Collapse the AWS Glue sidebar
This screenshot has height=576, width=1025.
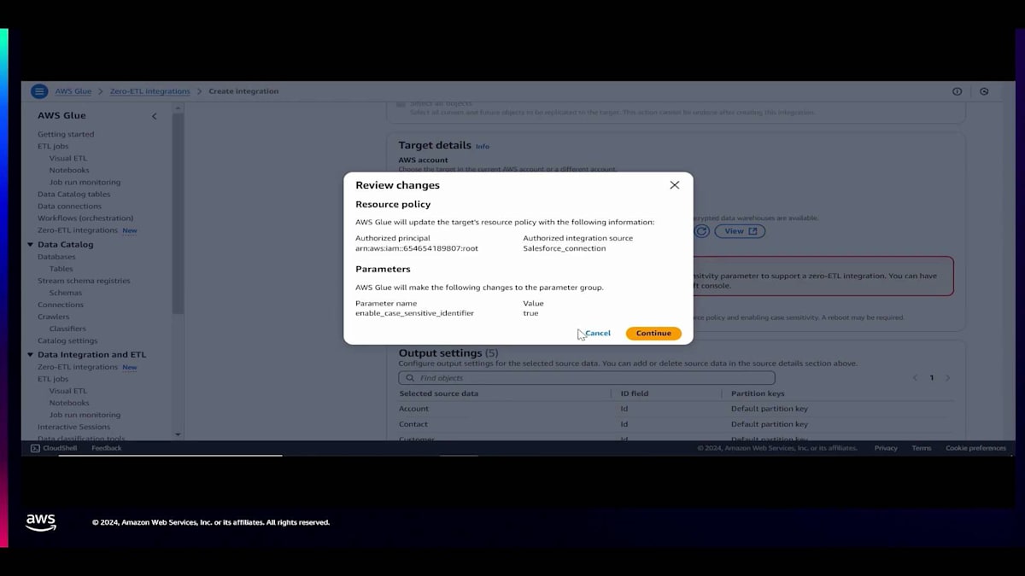154,116
